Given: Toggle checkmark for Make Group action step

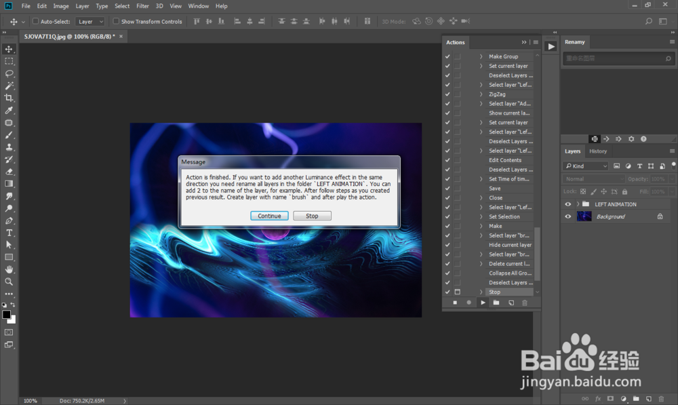Looking at the screenshot, I should tap(447, 56).
